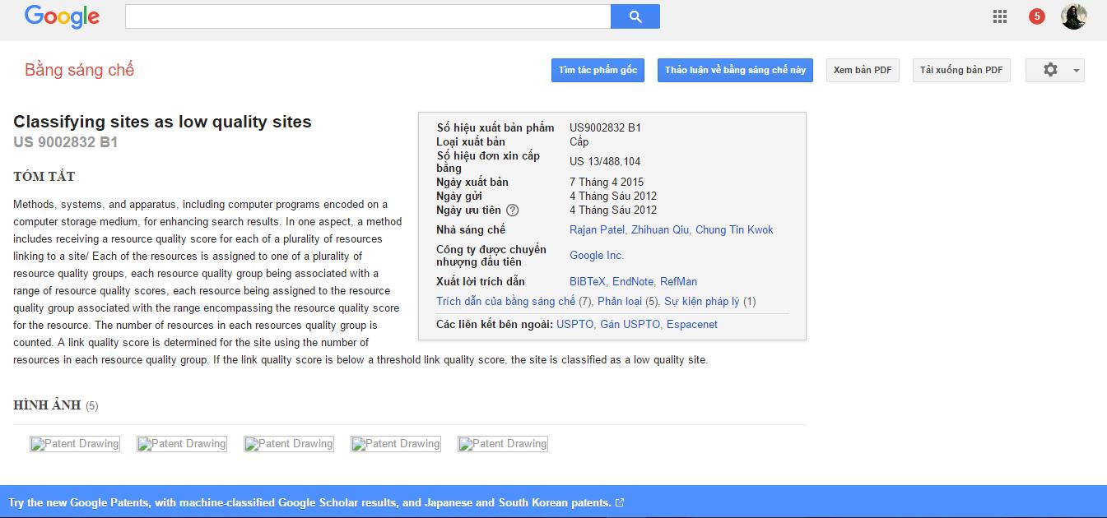Image resolution: width=1107 pixels, height=518 pixels.
Task: Open the Phân loại link
Action: [620, 302]
